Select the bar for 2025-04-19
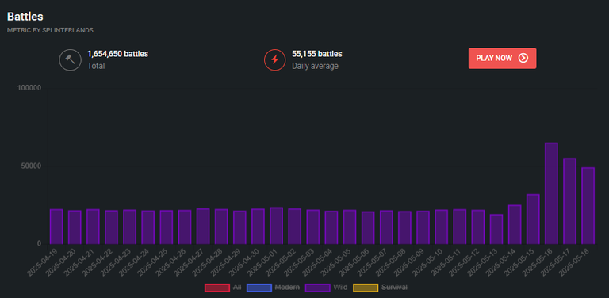This screenshot has height=298, width=609. (x=56, y=227)
